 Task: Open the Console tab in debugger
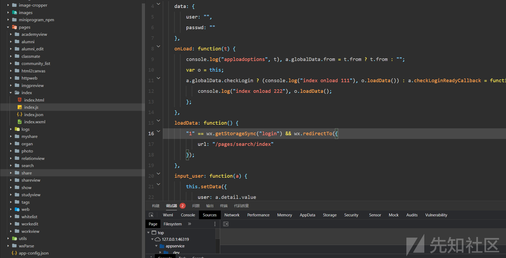[x=188, y=215]
